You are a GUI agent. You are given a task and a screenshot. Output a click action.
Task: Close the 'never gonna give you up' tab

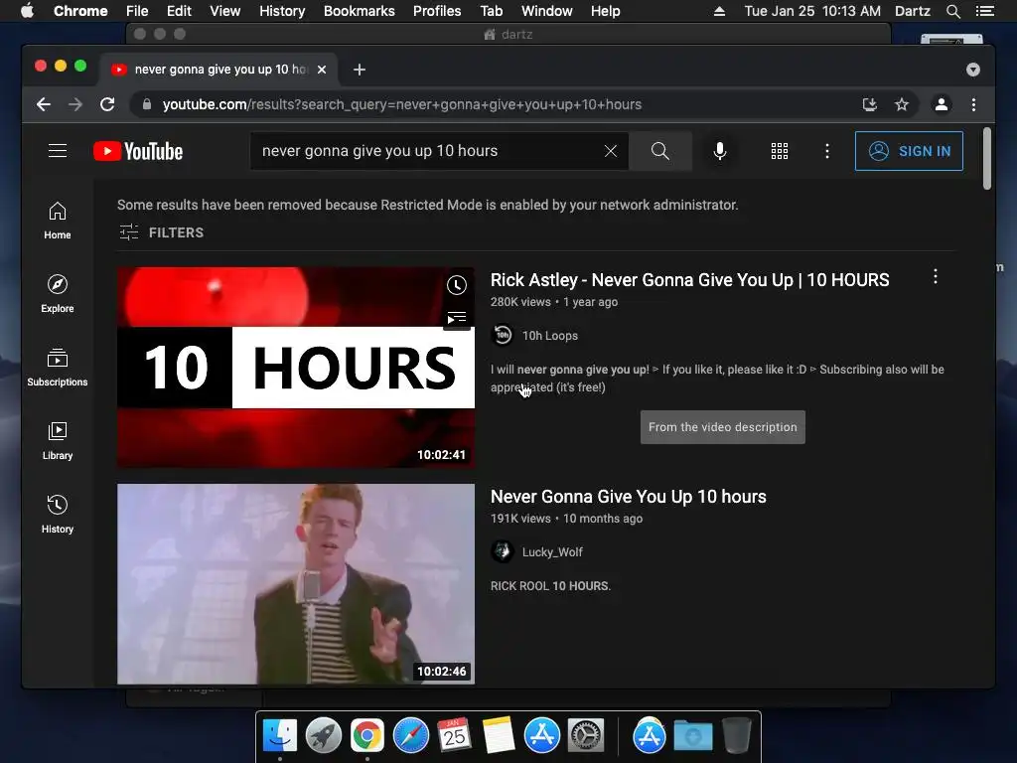tap(322, 70)
